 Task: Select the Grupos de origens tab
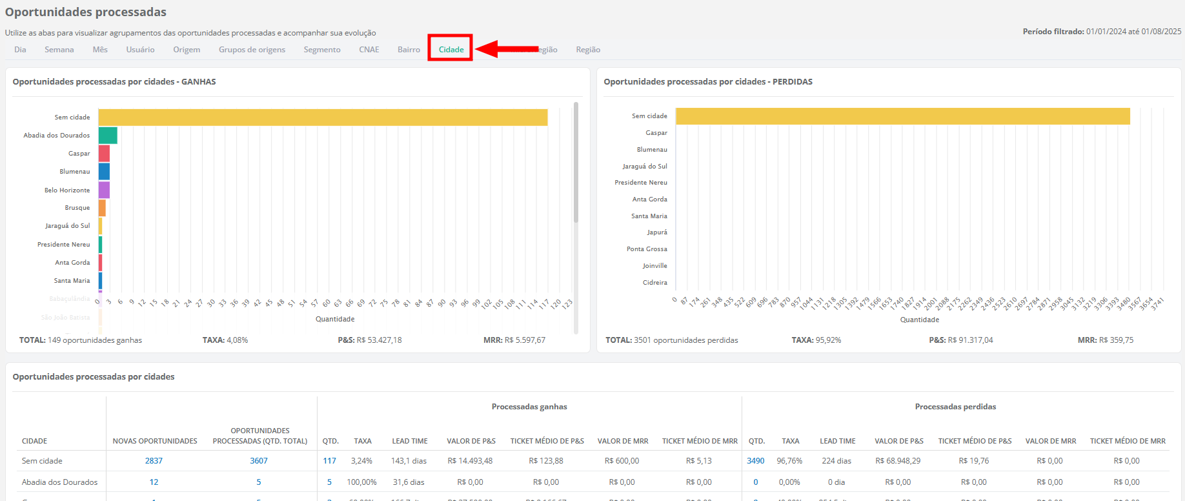click(x=252, y=50)
